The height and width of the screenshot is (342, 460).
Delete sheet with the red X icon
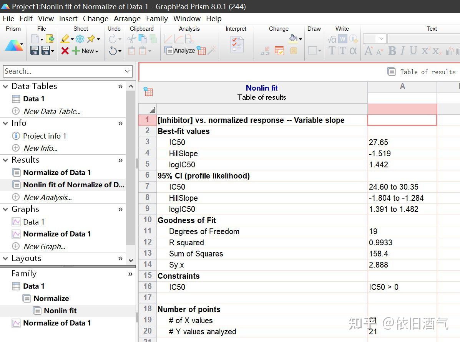[65, 51]
